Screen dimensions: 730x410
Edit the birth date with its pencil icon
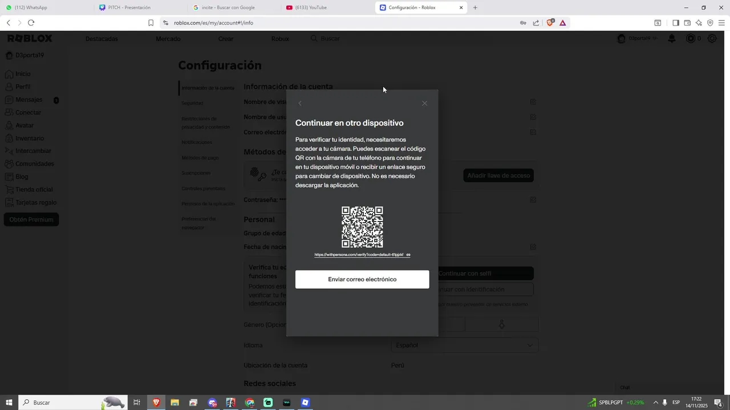pyautogui.click(x=533, y=247)
